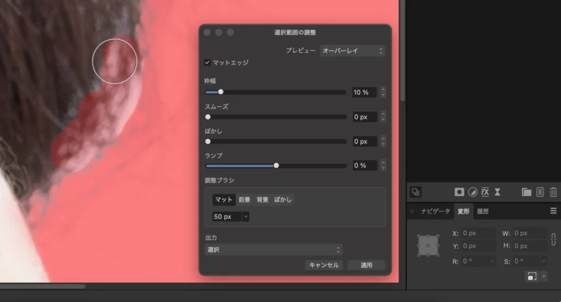Uncheck the マットエッジ checkbox
Image resolution: width=561 pixels, height=302 pixels.
point(208,62)
